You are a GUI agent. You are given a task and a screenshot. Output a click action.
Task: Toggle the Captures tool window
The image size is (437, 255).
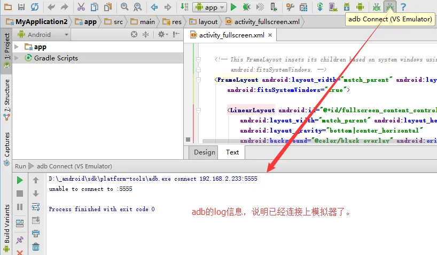tap(7, 149)
